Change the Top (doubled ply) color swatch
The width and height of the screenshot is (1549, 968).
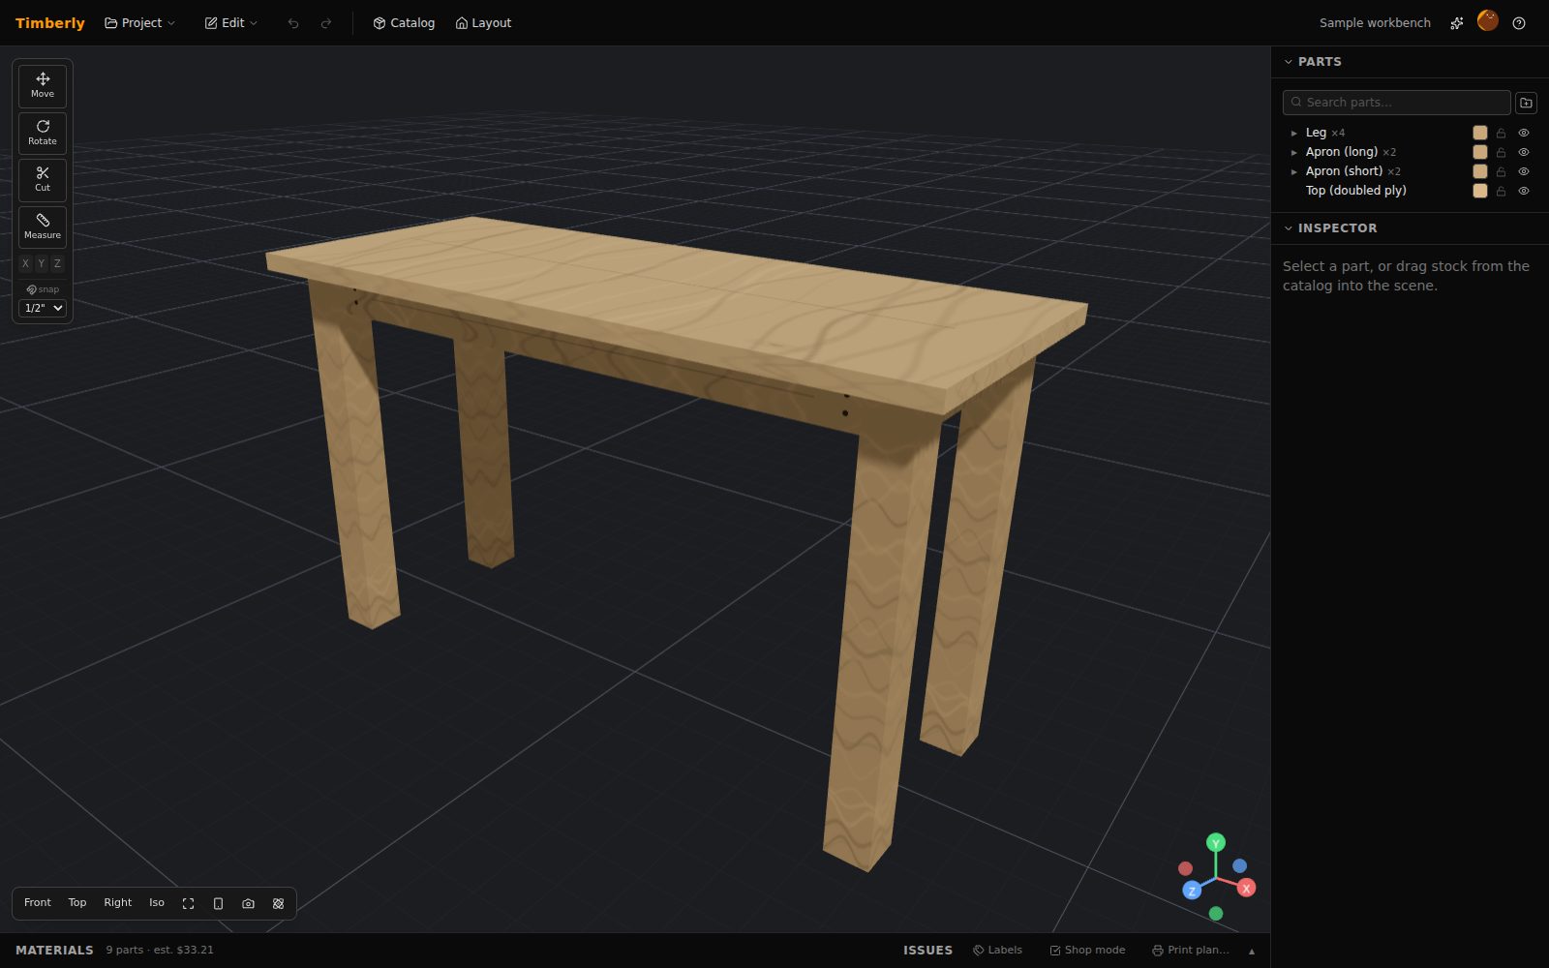click(1480, 191)
